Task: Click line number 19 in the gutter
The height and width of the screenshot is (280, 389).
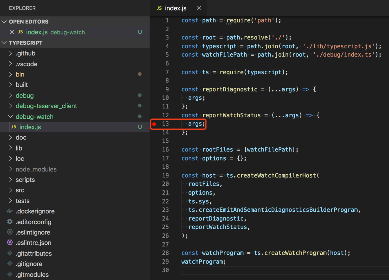Action: (166, 175)
